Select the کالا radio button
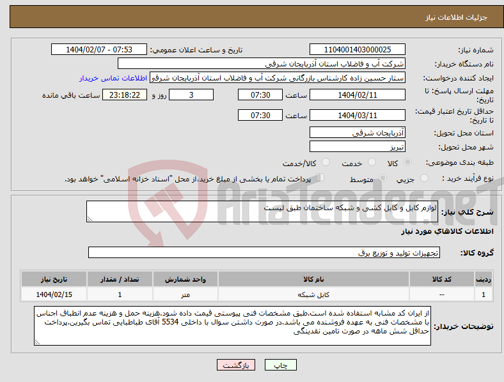 407,162
